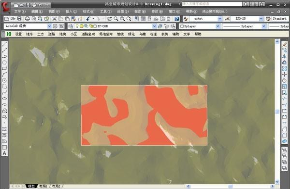The image size is (290, 189).
Task: Click the horizontal scrollbar right arrow
Action: pyautogui.click(x=272, y=186)
